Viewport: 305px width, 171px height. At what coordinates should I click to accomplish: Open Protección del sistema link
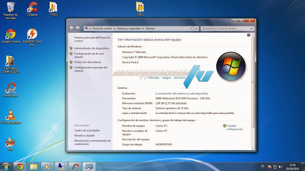tap(88, 62)
